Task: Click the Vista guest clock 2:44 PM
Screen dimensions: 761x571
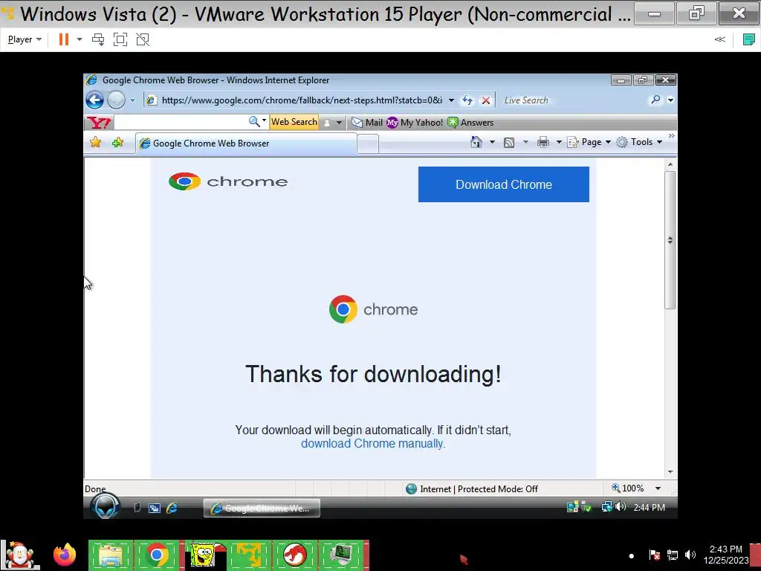Action: click(649, 507)
